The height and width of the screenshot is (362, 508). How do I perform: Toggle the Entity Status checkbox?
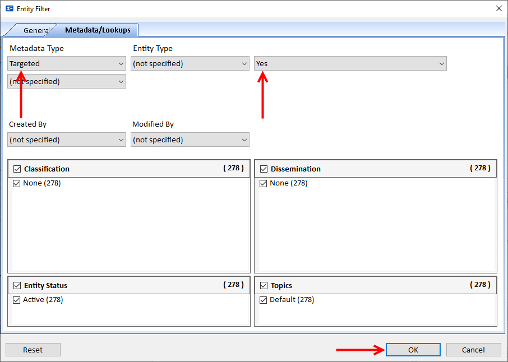pyautogui.click(x=17, y=285)
